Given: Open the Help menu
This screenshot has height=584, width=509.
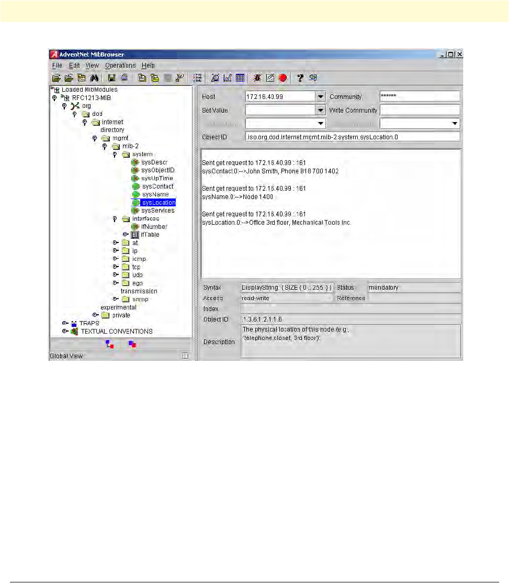Looking at the screenshot, I should [148, 65].
